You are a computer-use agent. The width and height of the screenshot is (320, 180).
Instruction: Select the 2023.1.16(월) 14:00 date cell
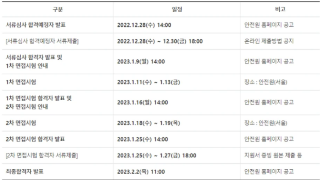[142, 102]
